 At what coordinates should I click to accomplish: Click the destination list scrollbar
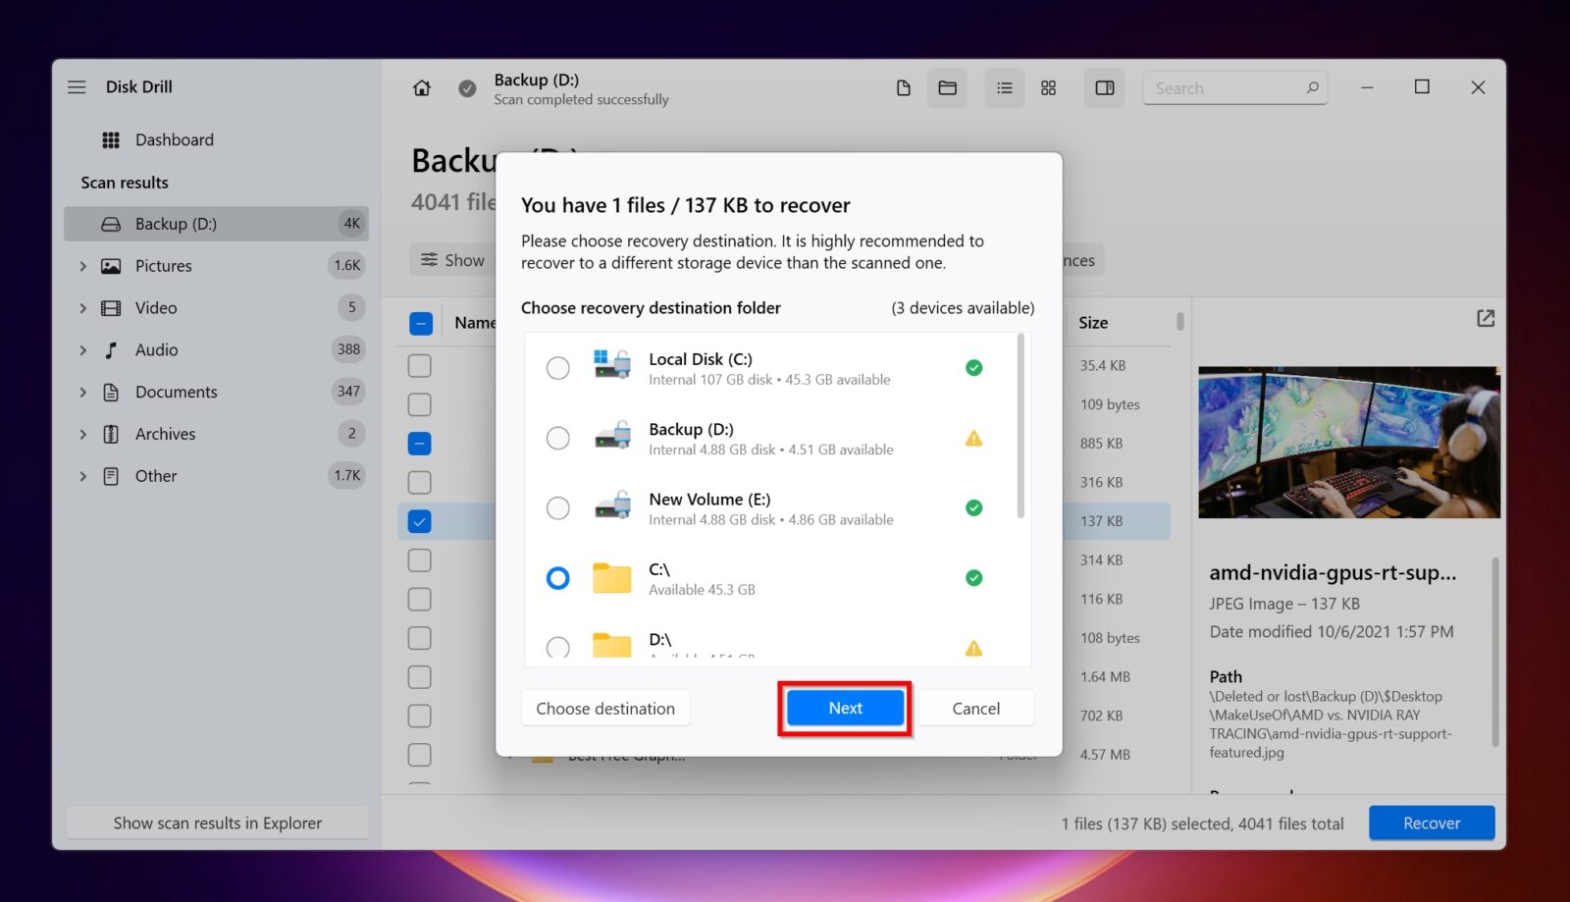[1020, 426]
